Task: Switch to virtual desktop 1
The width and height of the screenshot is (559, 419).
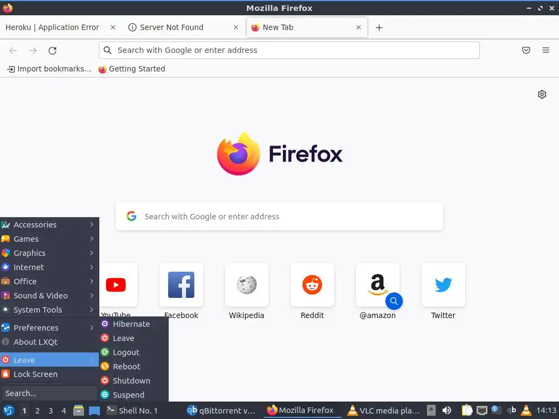Action: (24, 411)
